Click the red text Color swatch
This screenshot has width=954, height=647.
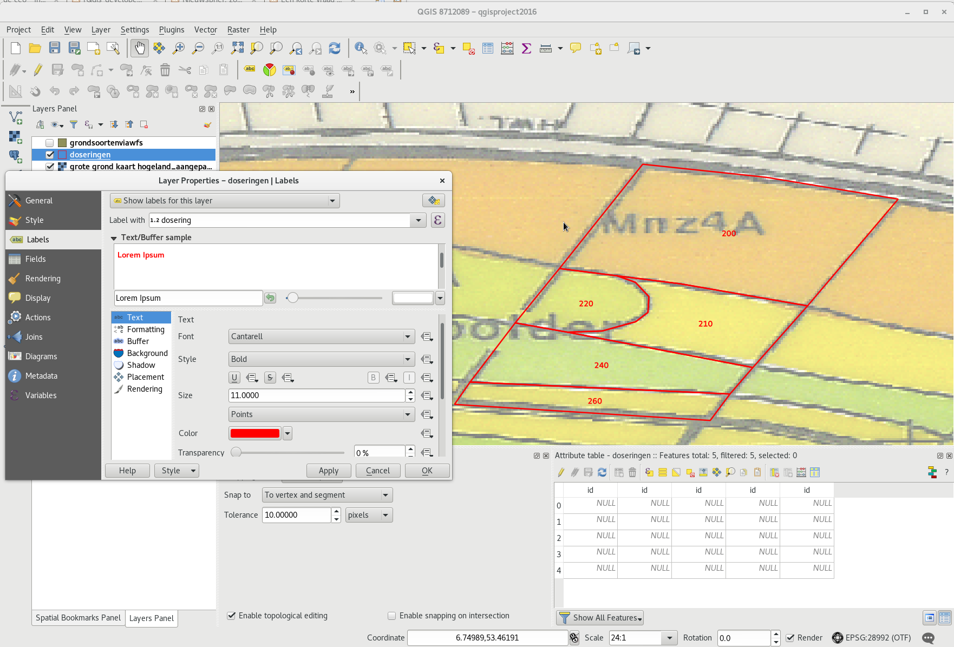[x=255, y=433]
